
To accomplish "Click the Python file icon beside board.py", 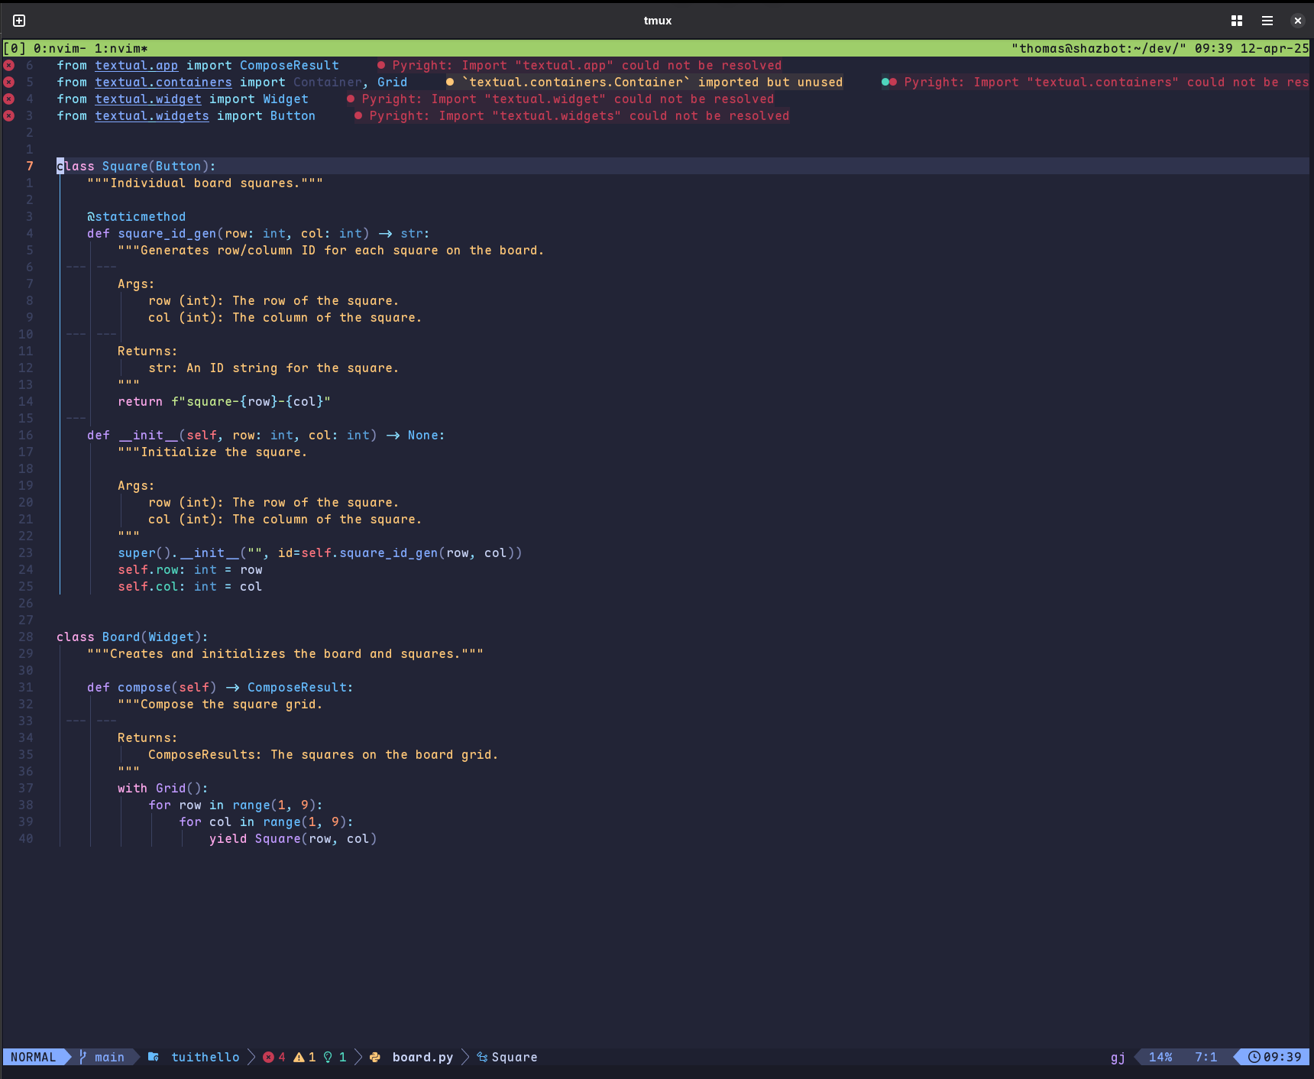I will click(375, 1057).
